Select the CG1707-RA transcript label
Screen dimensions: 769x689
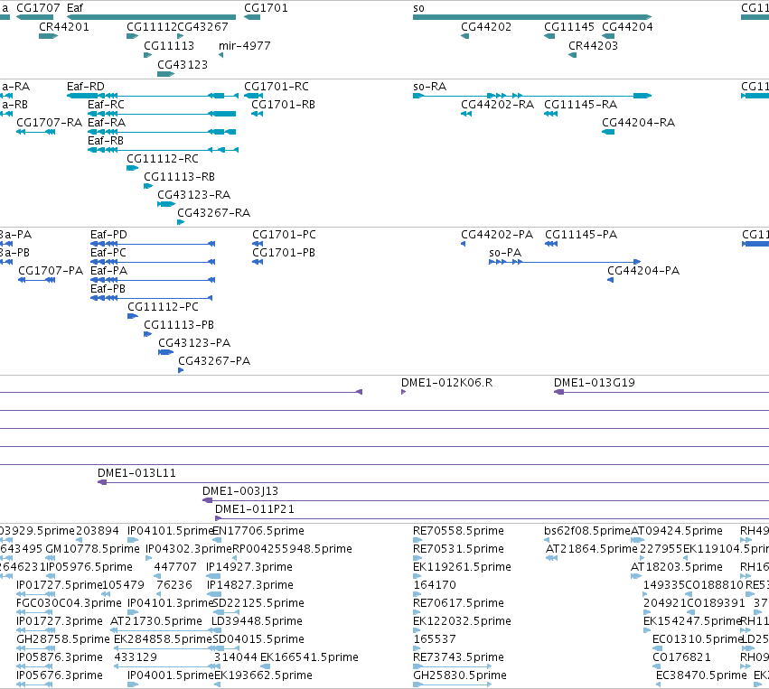pyautogui.click(x=49, y=123)
